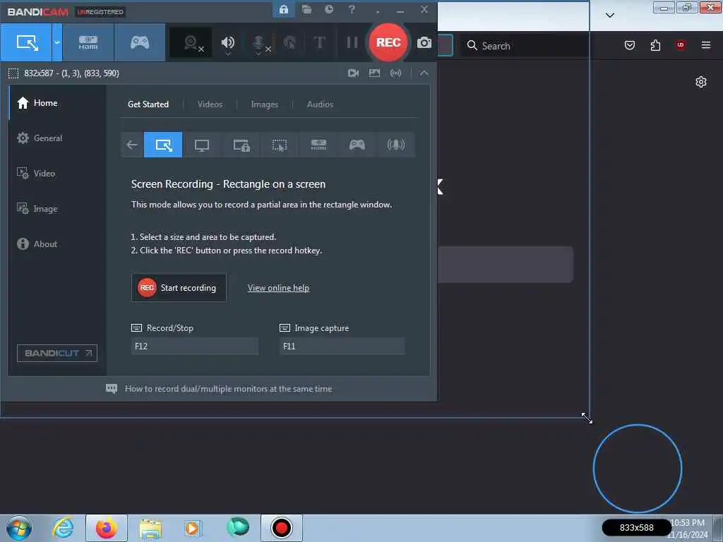Click the Firefox Search box
Viewport: 723px width, 542px height.
click(x=525, y=46)
